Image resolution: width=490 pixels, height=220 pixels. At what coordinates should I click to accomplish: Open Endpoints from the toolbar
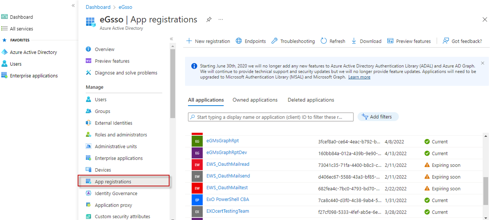pos(251,41)
